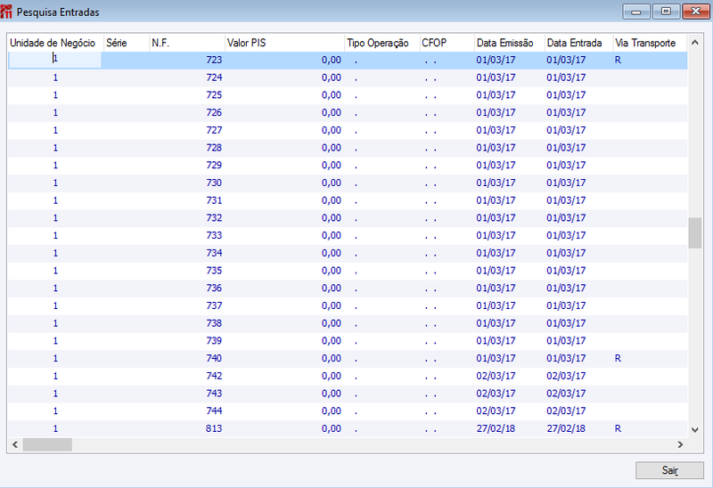
Task: Select N.F. 733 cell
Action: 187,235
